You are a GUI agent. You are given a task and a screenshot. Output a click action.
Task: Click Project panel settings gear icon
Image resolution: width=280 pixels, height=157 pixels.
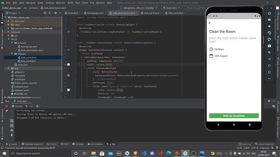tap(56, 13)
